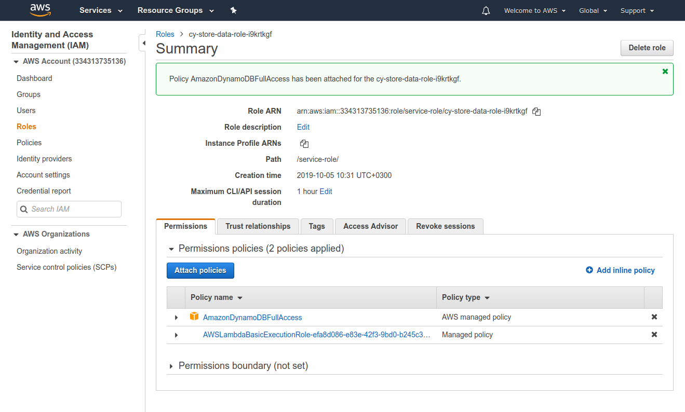Open Identity providers in the sidebar

(44, 159)
